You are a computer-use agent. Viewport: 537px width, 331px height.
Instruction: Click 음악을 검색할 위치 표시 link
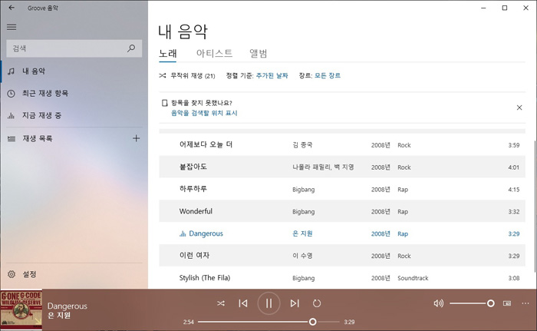pos(204,113)
